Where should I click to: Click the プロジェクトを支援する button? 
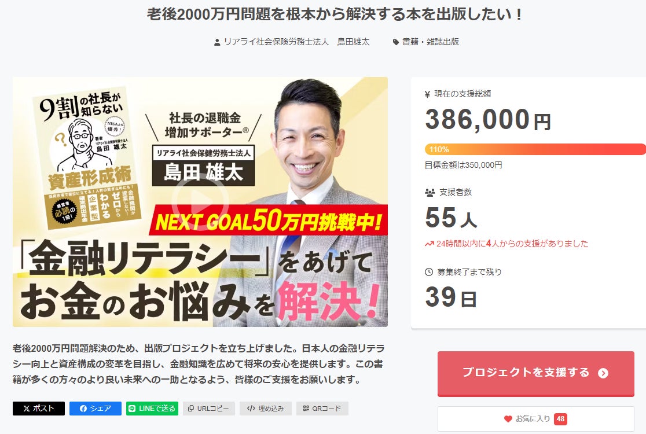535,373
